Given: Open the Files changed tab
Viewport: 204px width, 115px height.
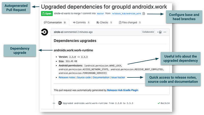Looking at the screenshot, I should [x=130, y=22].
